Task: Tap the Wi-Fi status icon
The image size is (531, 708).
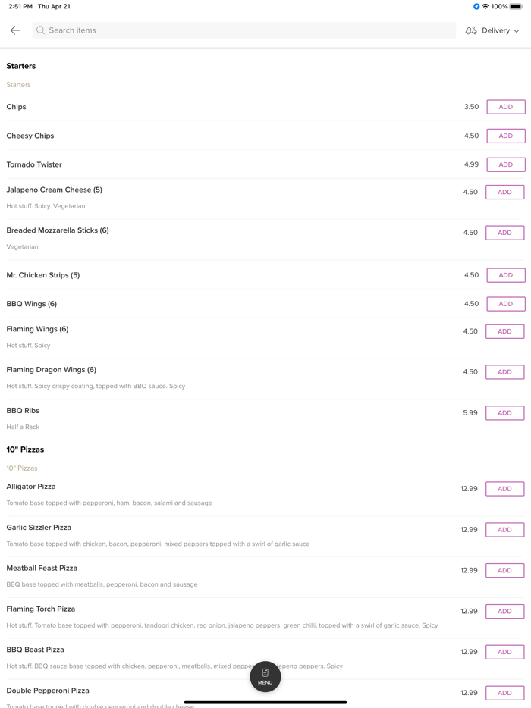Action: click(x=485, y=6)
